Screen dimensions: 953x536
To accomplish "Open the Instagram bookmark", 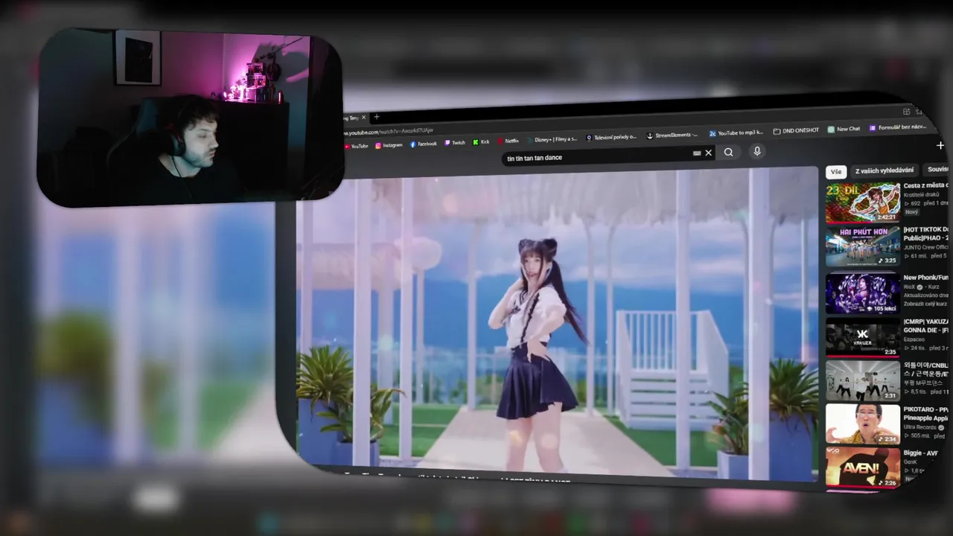I will click(x=389, y=145).
